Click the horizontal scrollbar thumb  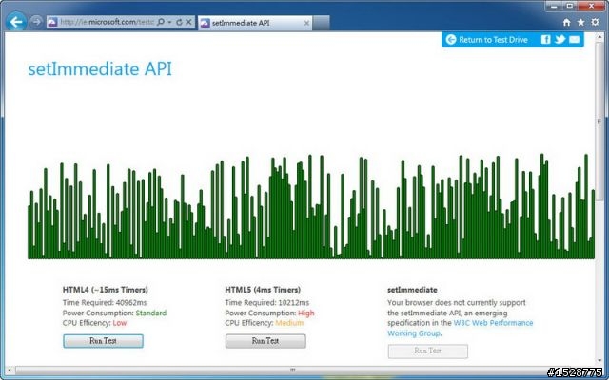pos(292,370)
